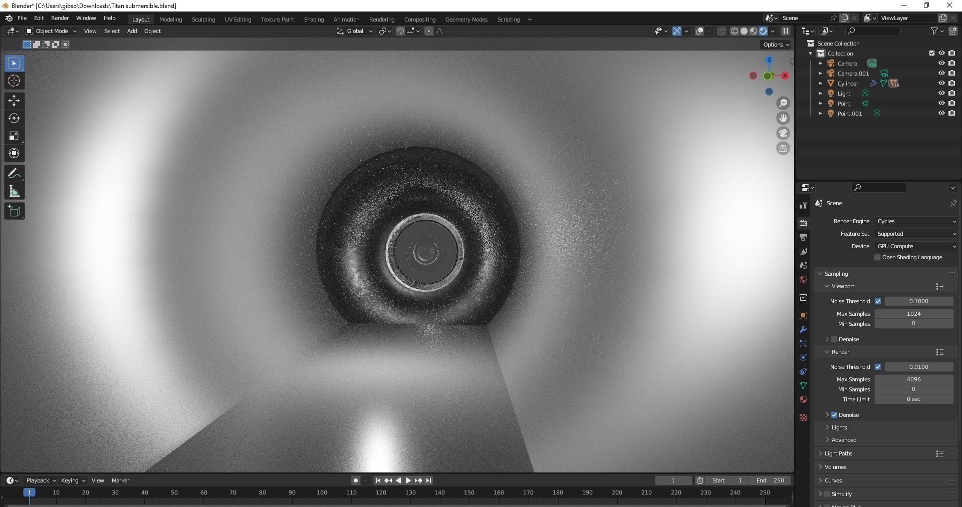
Task: Enable Viewport Denoise checkbox
Action: point(834,339)
